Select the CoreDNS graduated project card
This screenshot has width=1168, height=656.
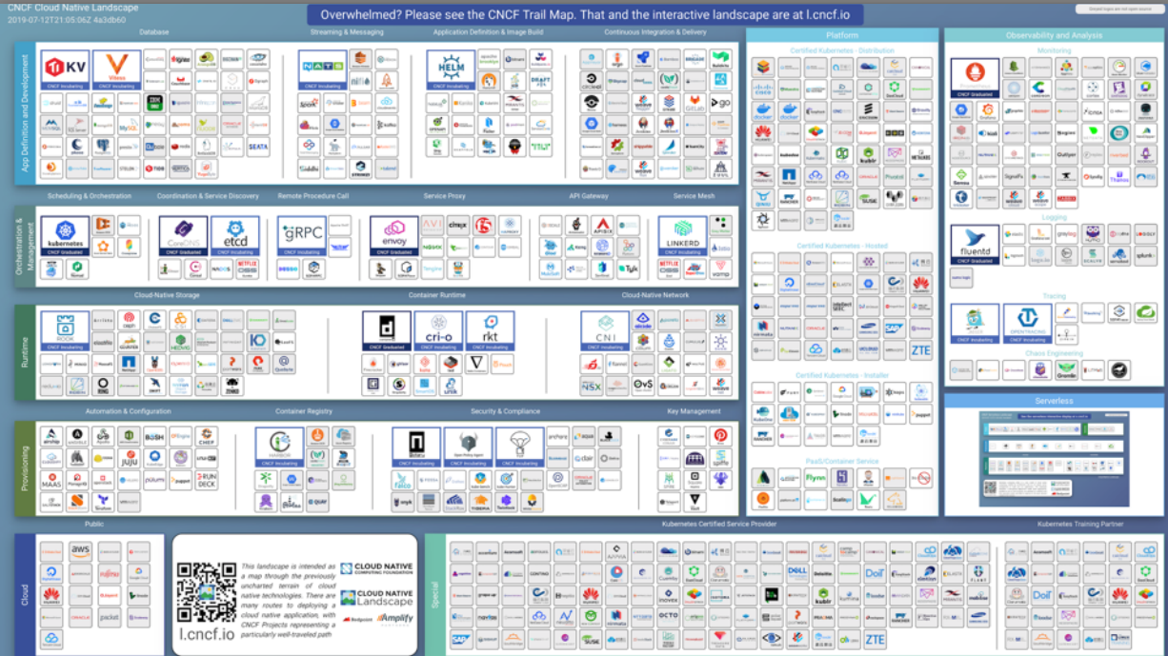pyautogui.click(x=183, y=235)
